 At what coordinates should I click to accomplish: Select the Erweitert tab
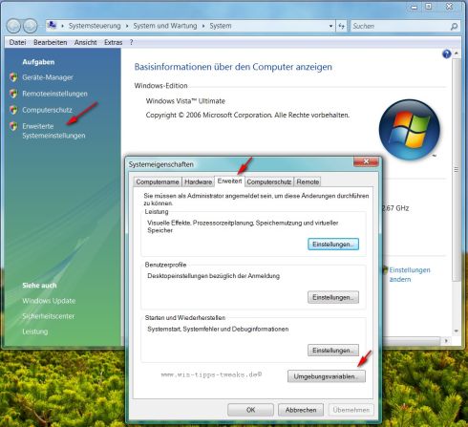pyautogui.click(x=229, y=181)
